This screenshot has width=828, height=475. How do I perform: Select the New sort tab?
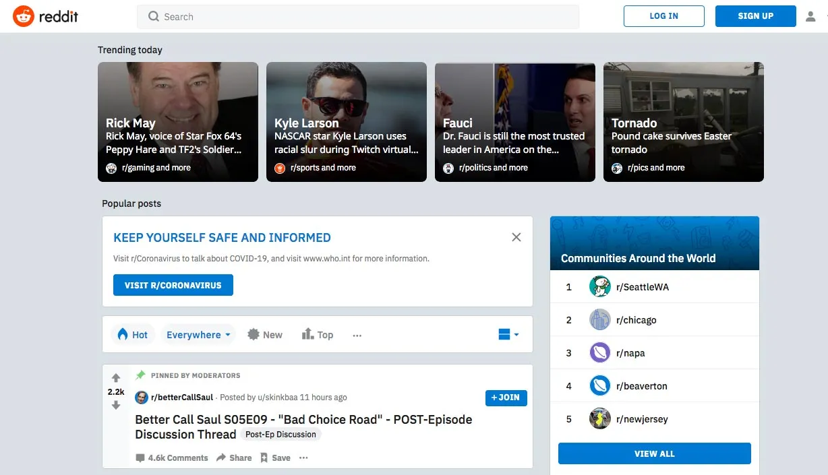265,335
